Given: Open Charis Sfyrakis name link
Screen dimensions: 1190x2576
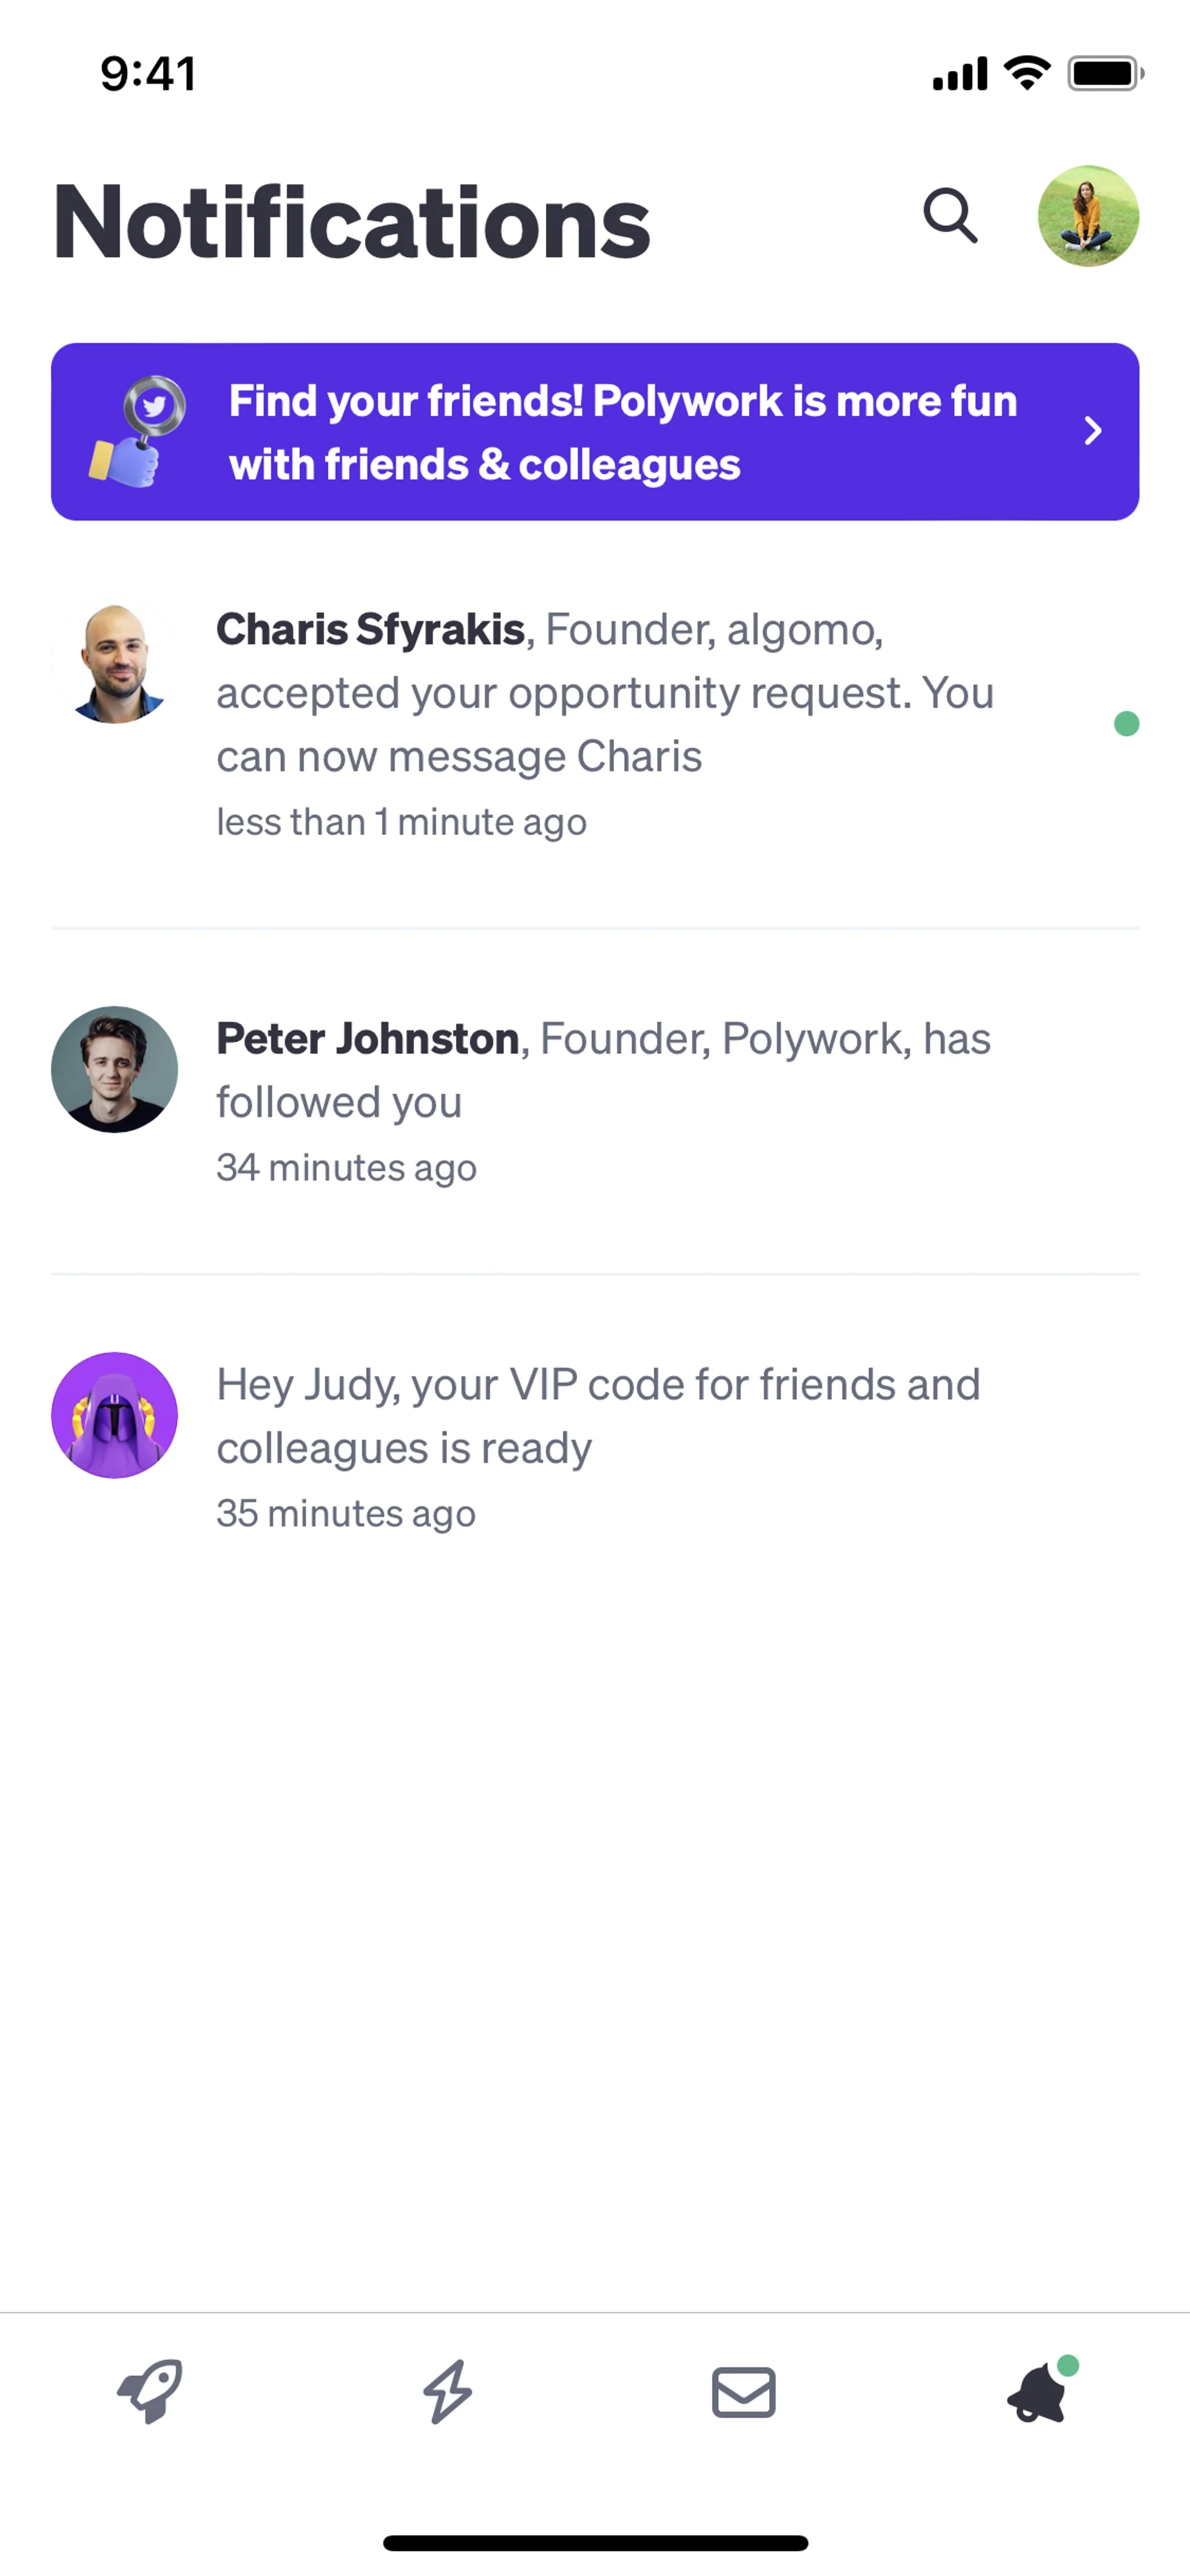Looking at the screenshot, I should pyautogui.click(x=370, y=630).
